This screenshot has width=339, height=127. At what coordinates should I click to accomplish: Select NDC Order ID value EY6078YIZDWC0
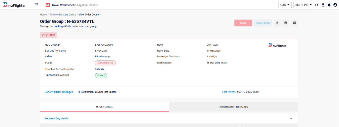coord(104,45)
